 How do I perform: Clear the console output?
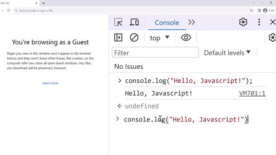click(134, 37)
